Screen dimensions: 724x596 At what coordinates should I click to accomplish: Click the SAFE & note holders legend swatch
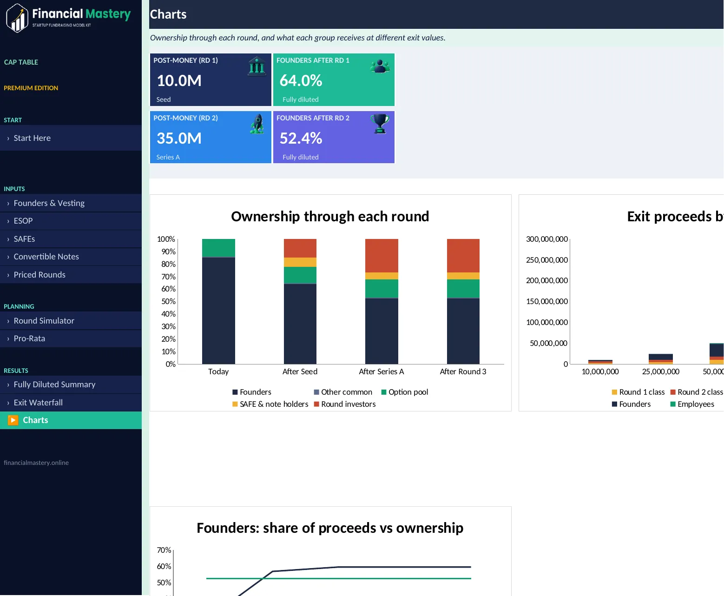(x=235, y=404)
